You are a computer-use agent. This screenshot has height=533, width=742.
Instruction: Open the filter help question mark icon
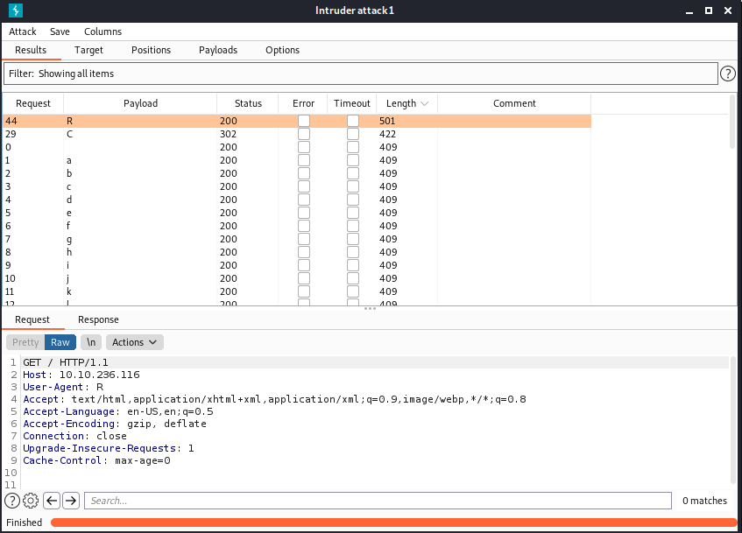coord(727,74)
